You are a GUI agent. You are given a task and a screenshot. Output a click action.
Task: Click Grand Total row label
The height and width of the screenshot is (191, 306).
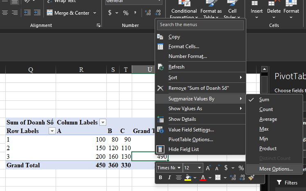pyautogui.click(x=23, y=165)
